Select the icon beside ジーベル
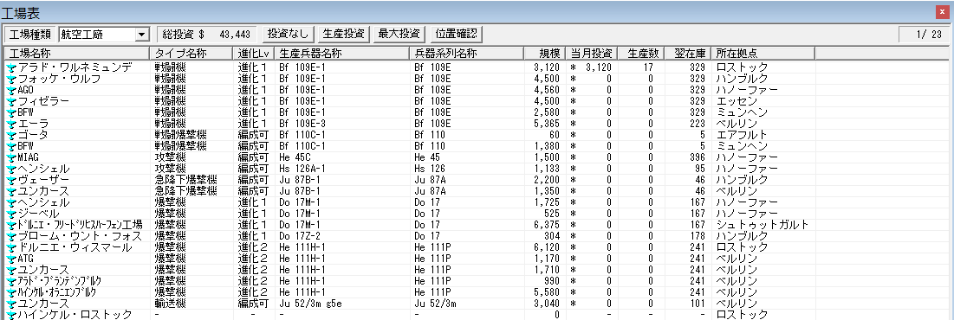This screenshot has height=320, width=954. coord(11,214)
